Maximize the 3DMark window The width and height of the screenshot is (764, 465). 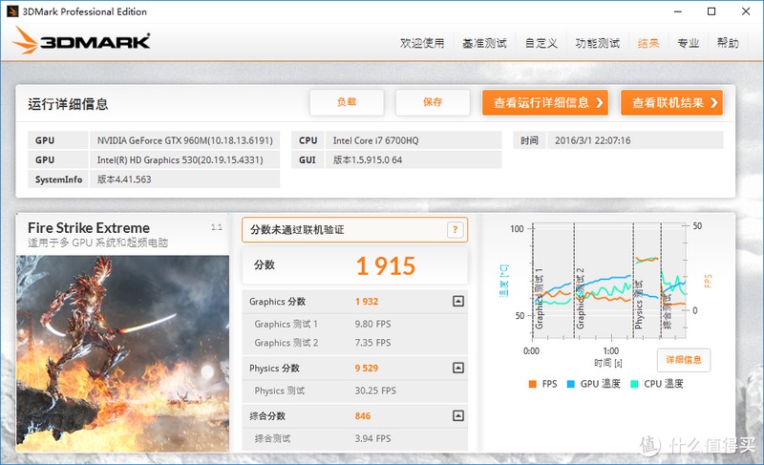click(x=711, y=11)
